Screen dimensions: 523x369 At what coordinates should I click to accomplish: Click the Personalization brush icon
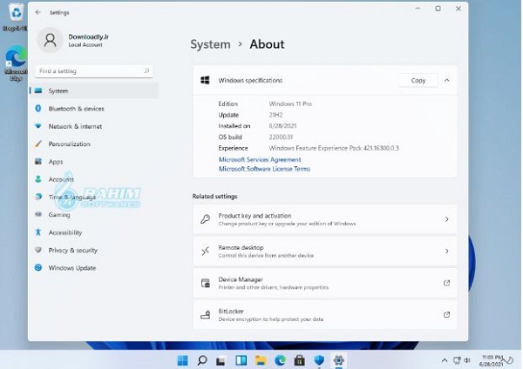(x=38, y=144)
